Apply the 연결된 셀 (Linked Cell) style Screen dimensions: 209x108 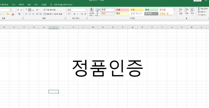coord(166,14)
